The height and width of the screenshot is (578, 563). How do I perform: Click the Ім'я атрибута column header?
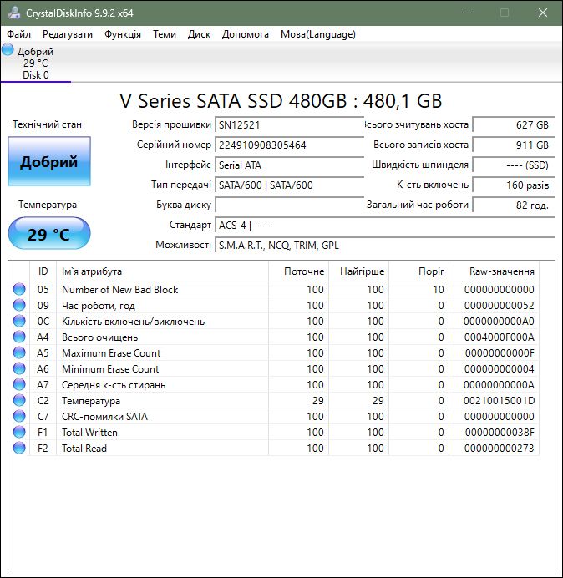162,271
